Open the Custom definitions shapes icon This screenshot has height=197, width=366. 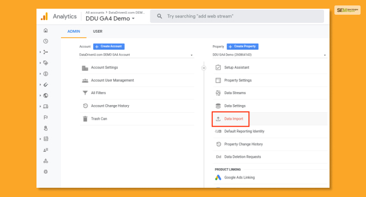pos(46,161)
